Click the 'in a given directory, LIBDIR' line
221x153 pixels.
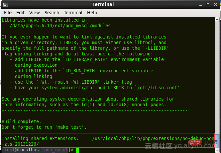click(84, 43)
